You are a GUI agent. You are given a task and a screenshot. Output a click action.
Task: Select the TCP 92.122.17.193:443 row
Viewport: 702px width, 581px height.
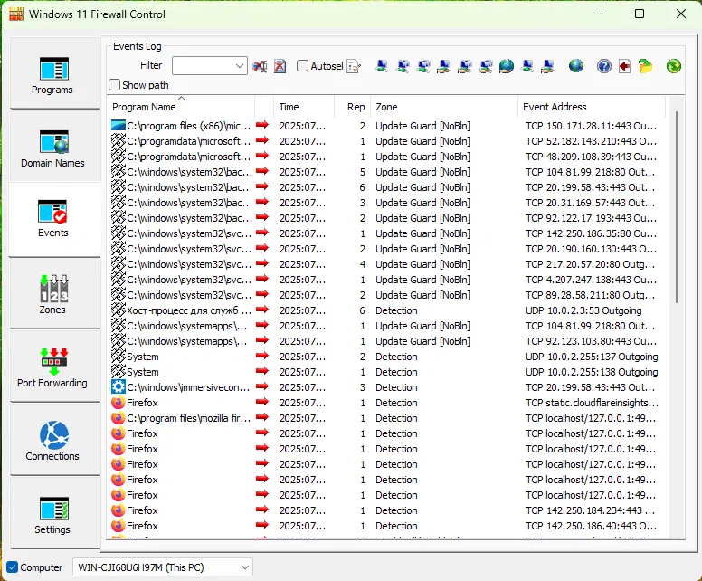point(387,218)
